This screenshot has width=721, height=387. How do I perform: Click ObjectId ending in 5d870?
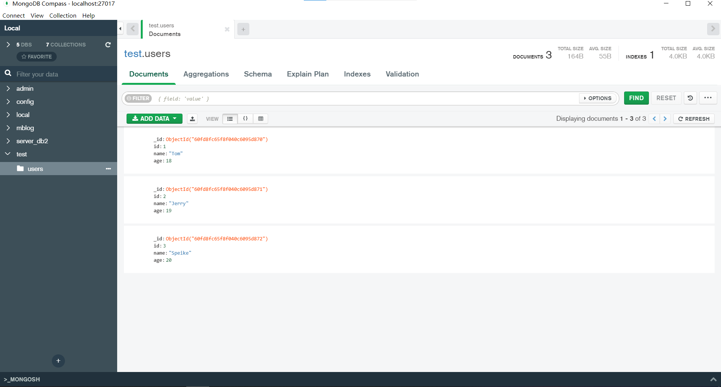[x=217, y=139]
